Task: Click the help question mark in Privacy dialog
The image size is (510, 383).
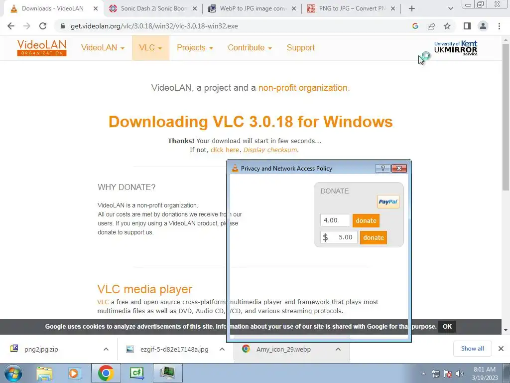Action: click(383, 168)
